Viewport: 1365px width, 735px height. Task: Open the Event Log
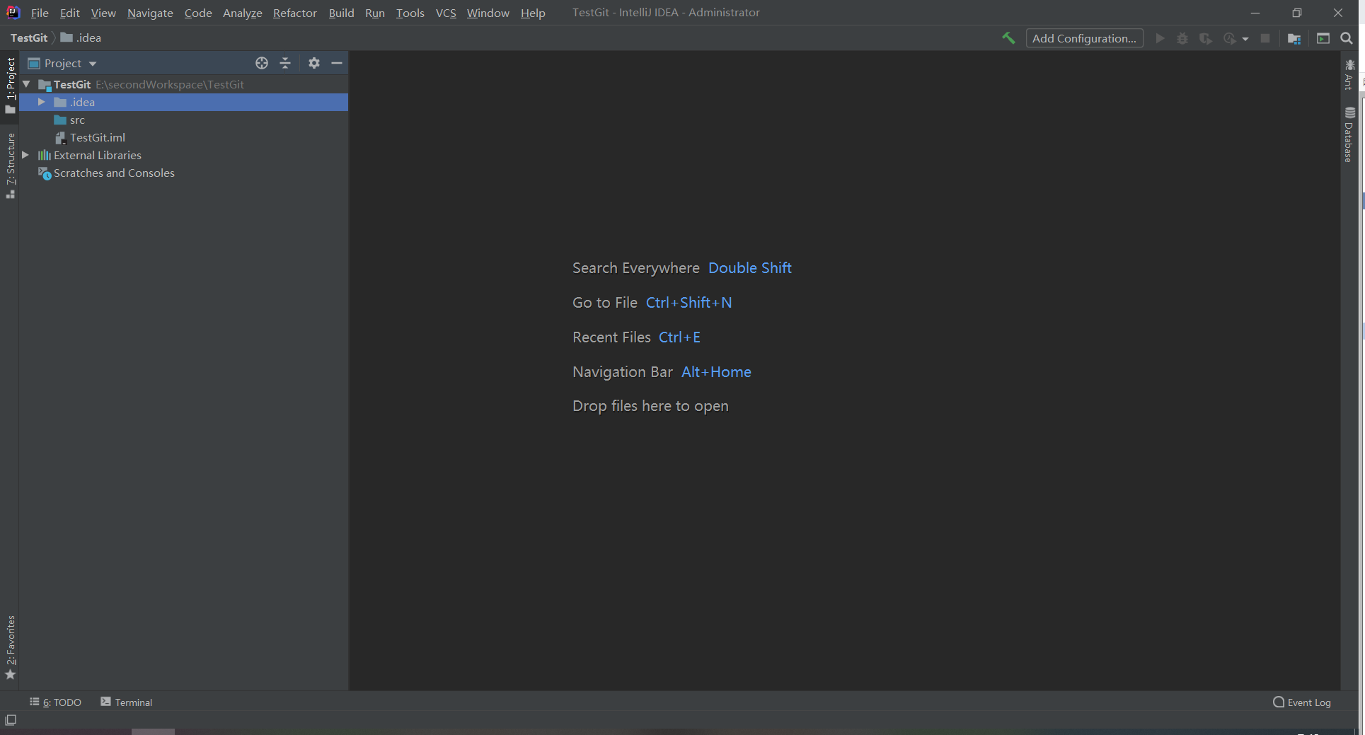[x=1301, y=702]
